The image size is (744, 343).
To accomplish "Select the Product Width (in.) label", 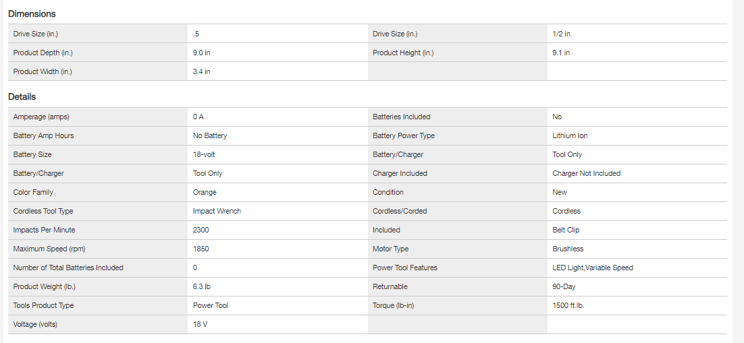I will click(x=42, y=71).
